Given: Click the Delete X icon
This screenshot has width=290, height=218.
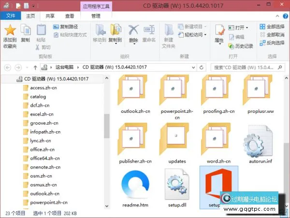Looking at the screenshot, I should [x=133, y=30].
